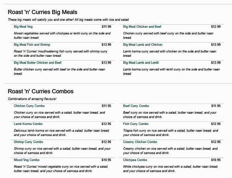232x178 pixels.
Task: Click the Big Meal Fish and Shrimp description
Action: coord(61,53)
